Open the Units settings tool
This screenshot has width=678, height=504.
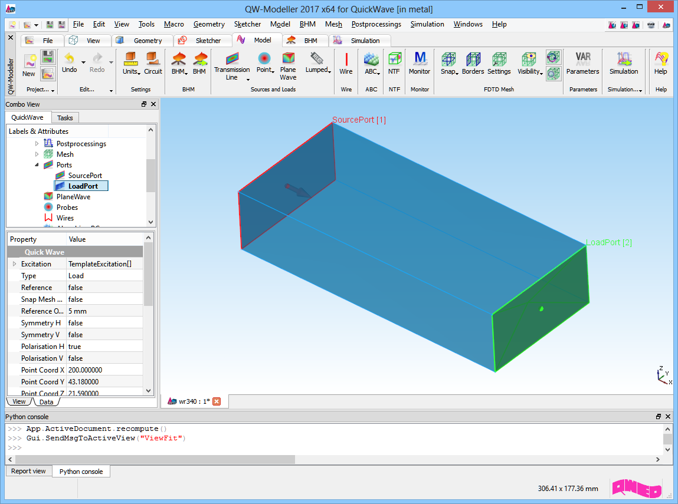pos(130,63)
